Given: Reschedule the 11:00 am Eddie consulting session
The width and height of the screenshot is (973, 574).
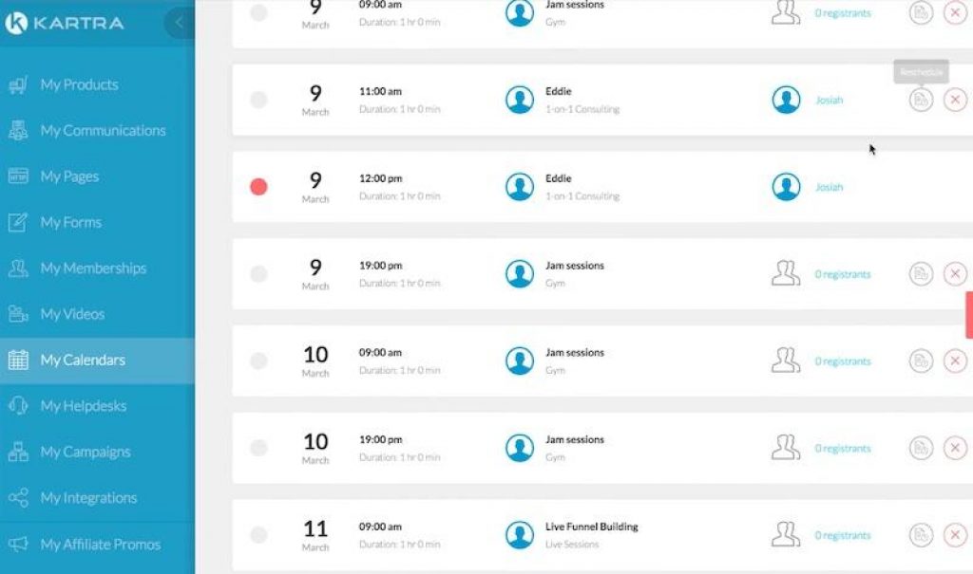Looking at the screenshot, I should point(921,100).
